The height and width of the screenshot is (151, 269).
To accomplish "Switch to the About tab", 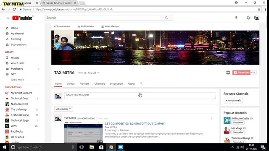I will [x=131, y=84].
